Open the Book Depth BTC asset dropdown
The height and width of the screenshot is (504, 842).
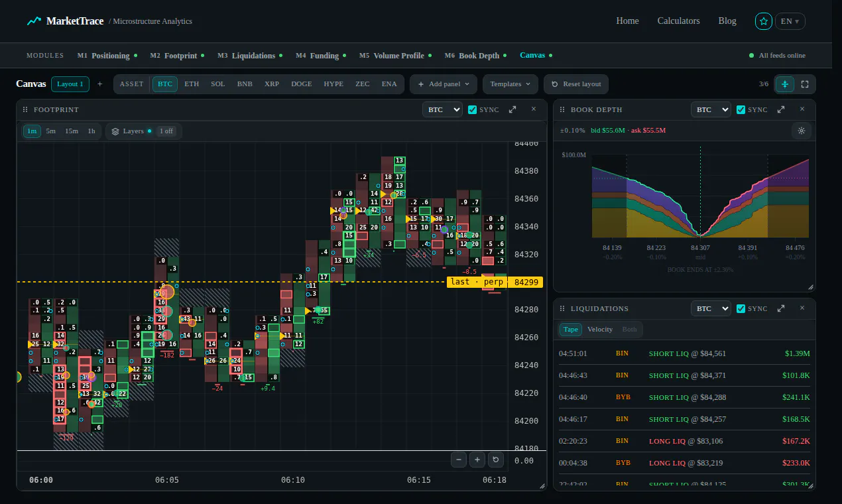(x=711, y=109)
